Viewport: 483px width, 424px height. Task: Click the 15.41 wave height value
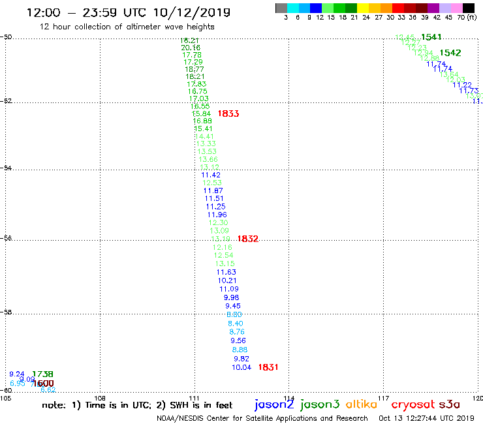[x=203, y=129]
